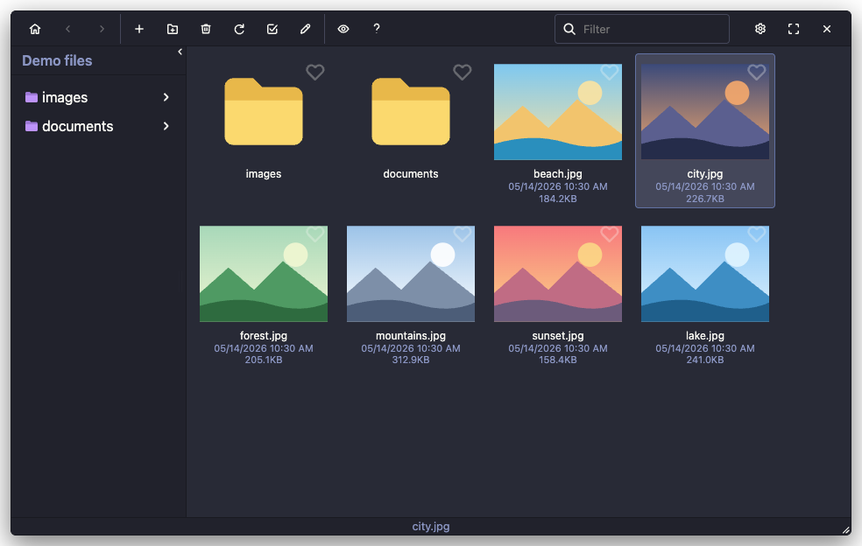The width and height of the screenshot is (862, 546).
Task: Refresh the file listing
Action: tap(239, 29)
